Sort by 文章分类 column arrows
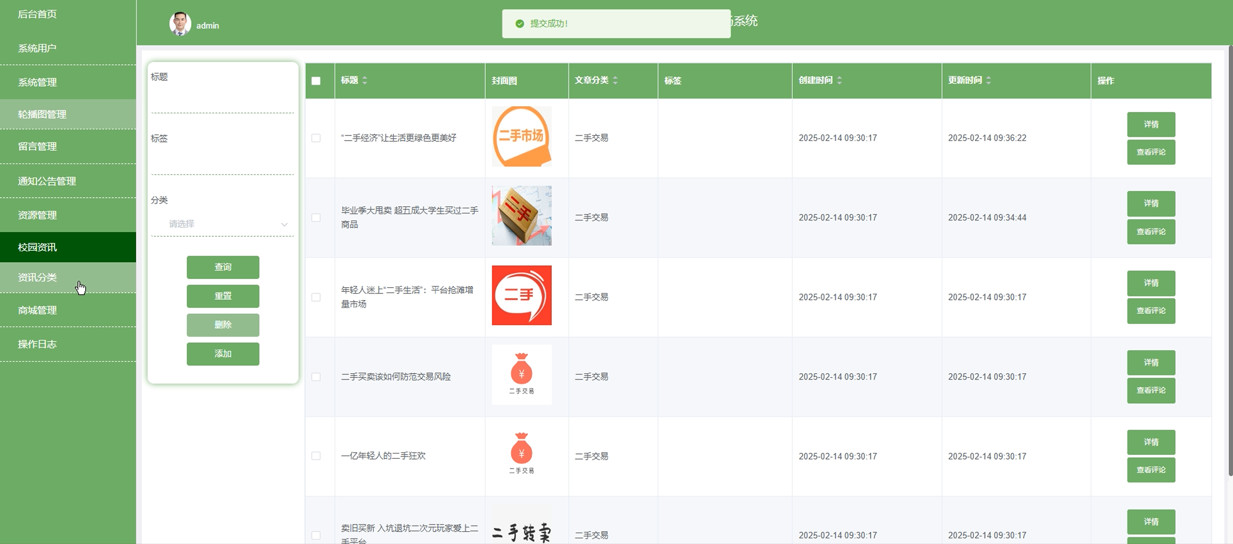The image size is (1233, 544). pyautogui.click(x=615, y=80)
